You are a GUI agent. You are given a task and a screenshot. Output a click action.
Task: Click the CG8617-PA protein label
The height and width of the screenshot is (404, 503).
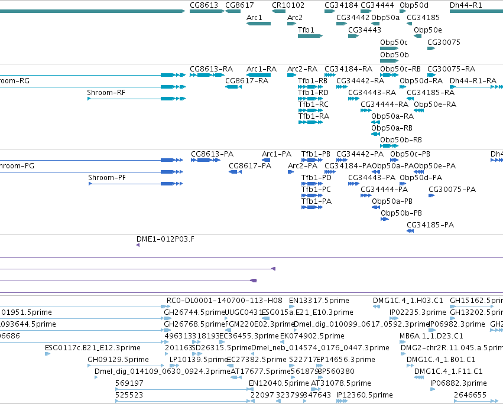pyautogui.click(x=250, y=167)
